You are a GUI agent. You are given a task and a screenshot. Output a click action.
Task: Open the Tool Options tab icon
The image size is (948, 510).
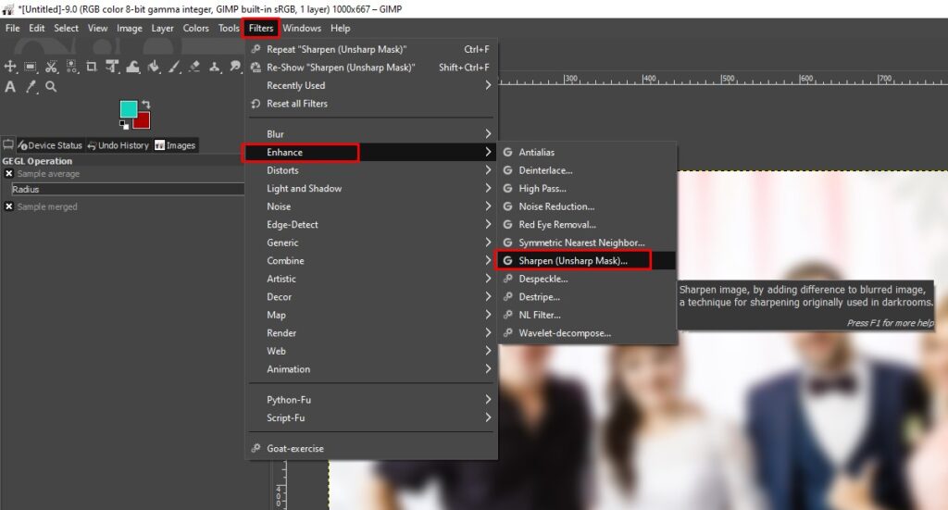(x=7, y=145)
